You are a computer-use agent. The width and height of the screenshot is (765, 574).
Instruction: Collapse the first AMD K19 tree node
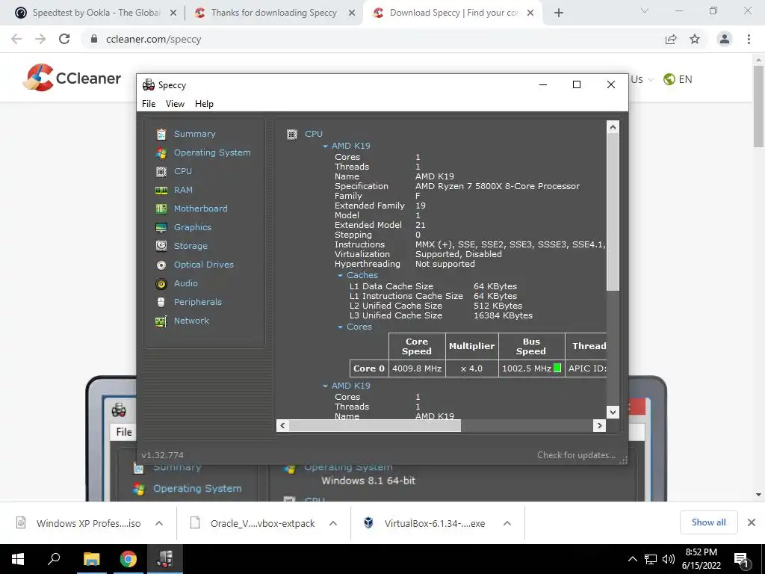pyautogui.click(x=326, y=146)
